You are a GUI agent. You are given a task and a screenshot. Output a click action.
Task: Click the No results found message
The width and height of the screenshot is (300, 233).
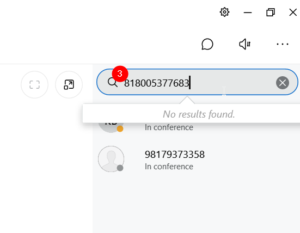pyautogui.click(x=199, y=114)
